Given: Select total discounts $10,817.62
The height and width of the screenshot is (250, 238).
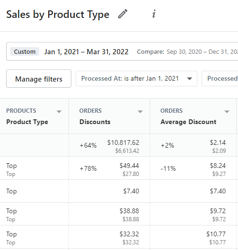Looking at the screenshot, I should pyautogui.click(x=123, y=142).
